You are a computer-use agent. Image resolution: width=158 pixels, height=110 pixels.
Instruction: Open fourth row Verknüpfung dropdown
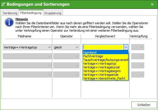point(138,74)
